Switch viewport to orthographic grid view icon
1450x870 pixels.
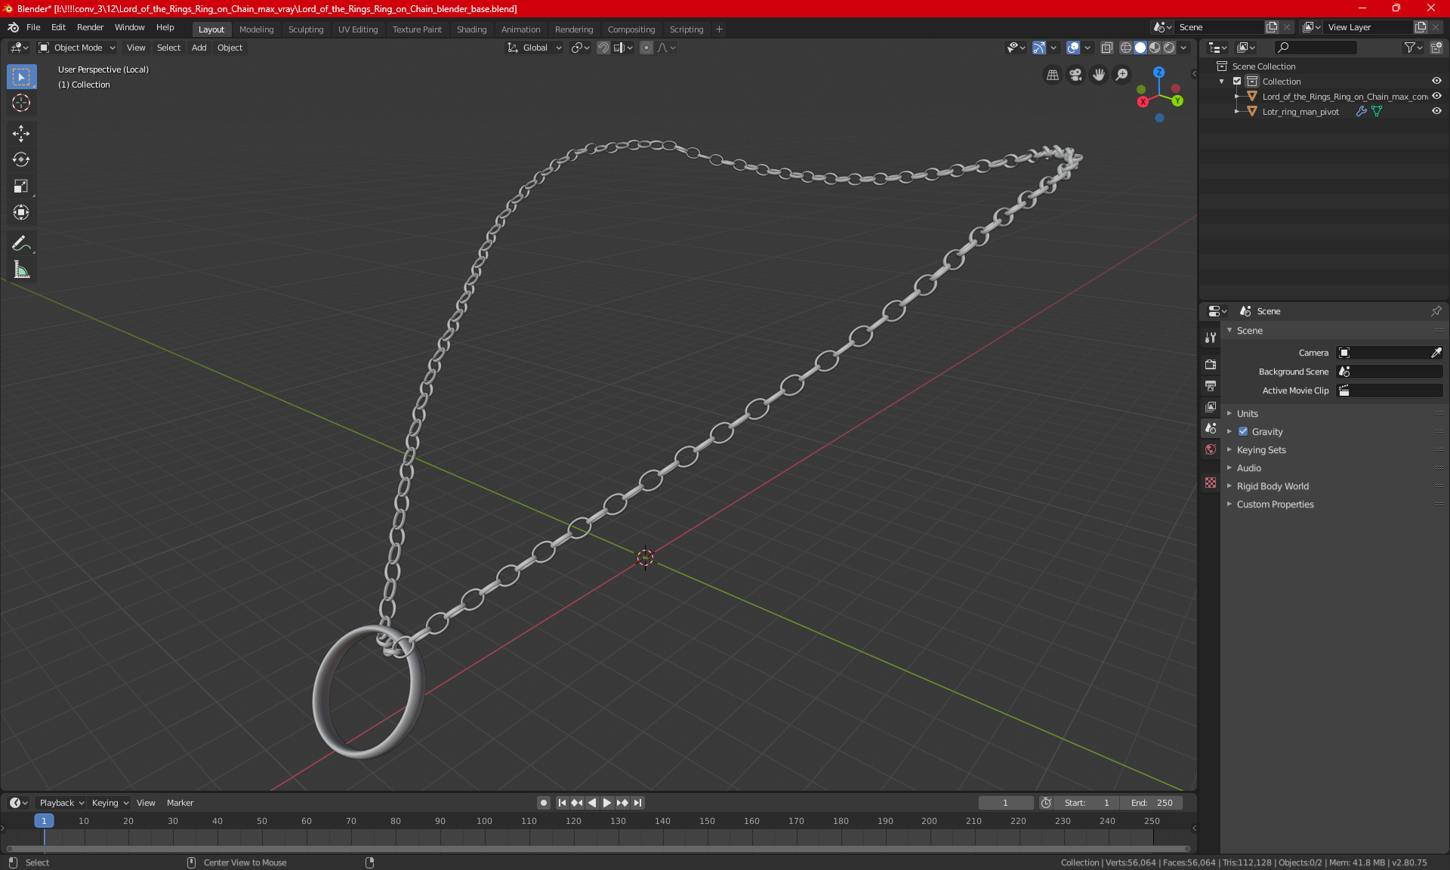pyautogui.click(x=1053, y=75)
